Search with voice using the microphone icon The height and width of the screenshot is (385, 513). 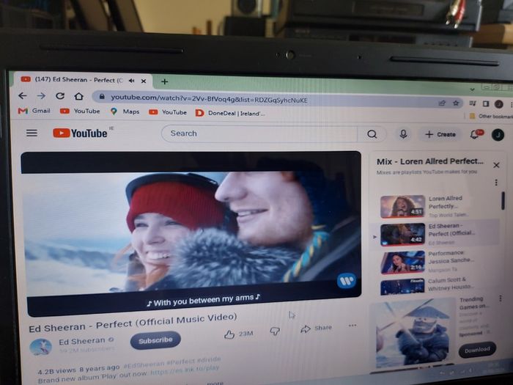click(x=403, y=134)
